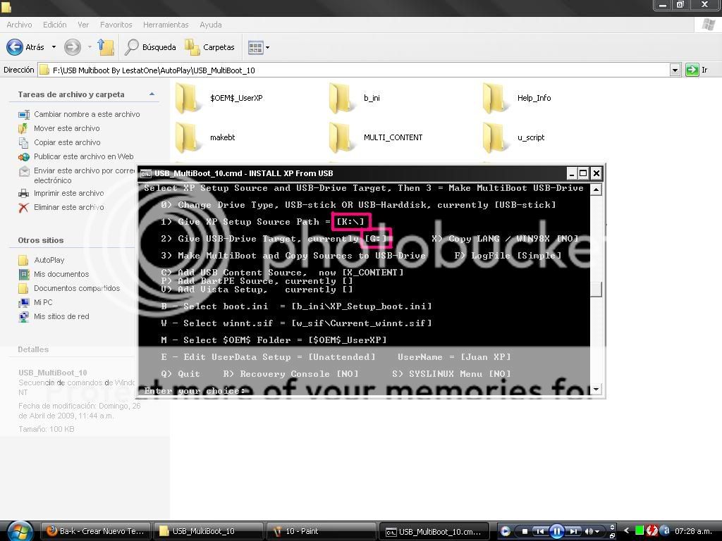Open the Help_Info folder
722x541 pixels.
click(x=518, y=98)
